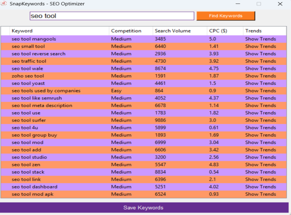Close the SnapKeywords window
This screenshot has height=215, width=291.
[x=280, y=4]
